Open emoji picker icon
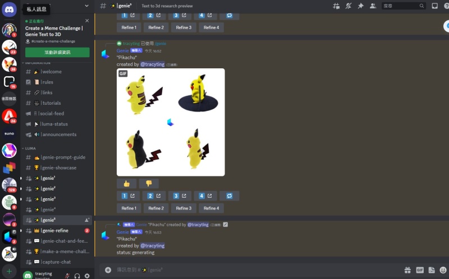The height and width of the screenshot is (279, 449). [x=443, y=270]
